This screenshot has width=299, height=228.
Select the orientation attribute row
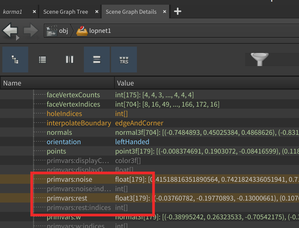pyautogui.click(x=150, y=142)
